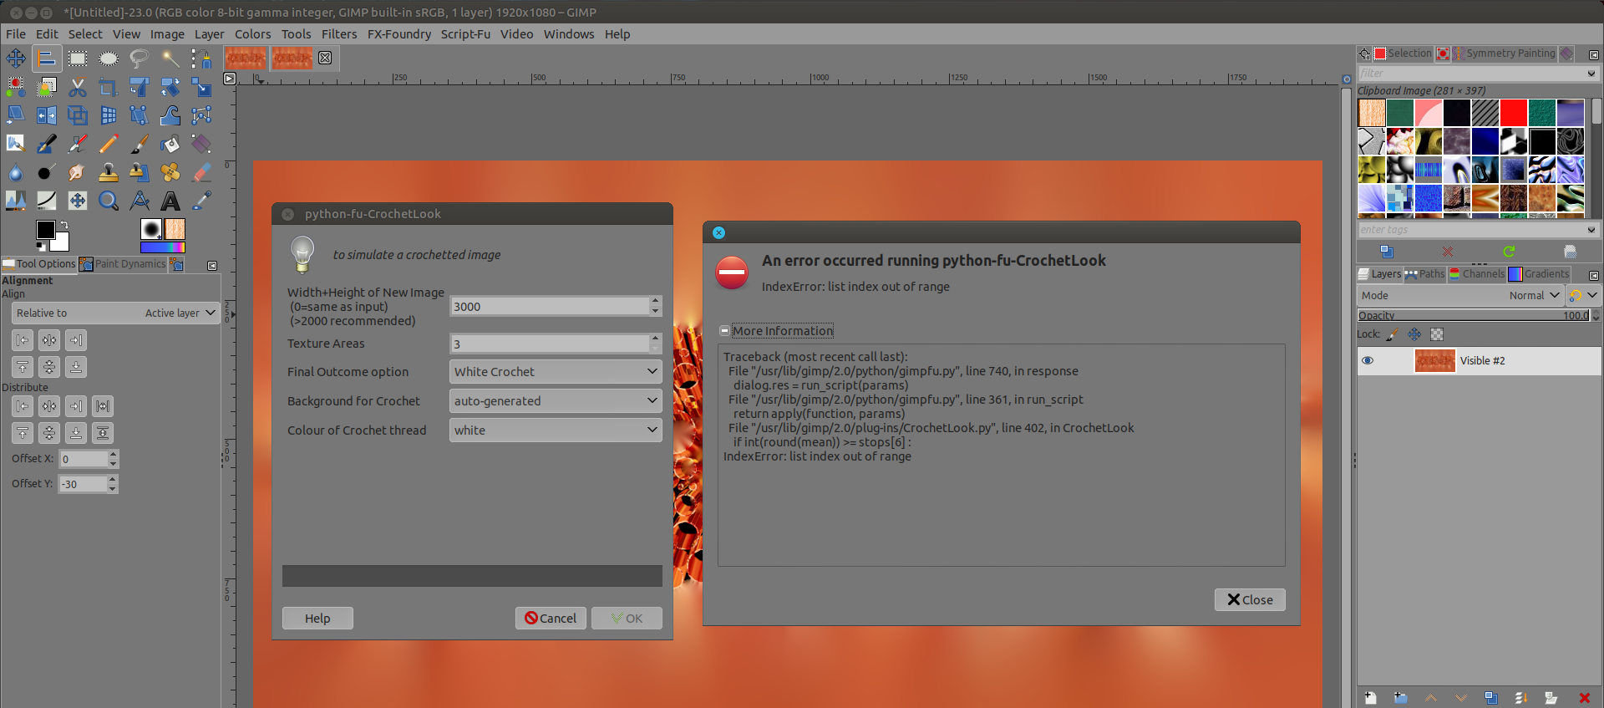
Task: Open the Filters menu
Action: point(339,34)
